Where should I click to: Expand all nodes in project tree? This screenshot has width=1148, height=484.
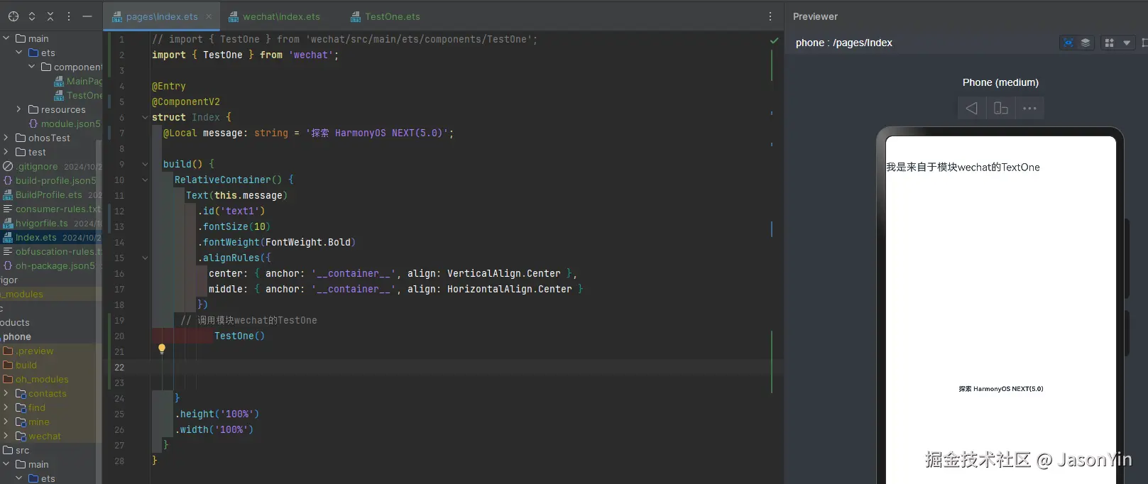[x=32, y=16]
